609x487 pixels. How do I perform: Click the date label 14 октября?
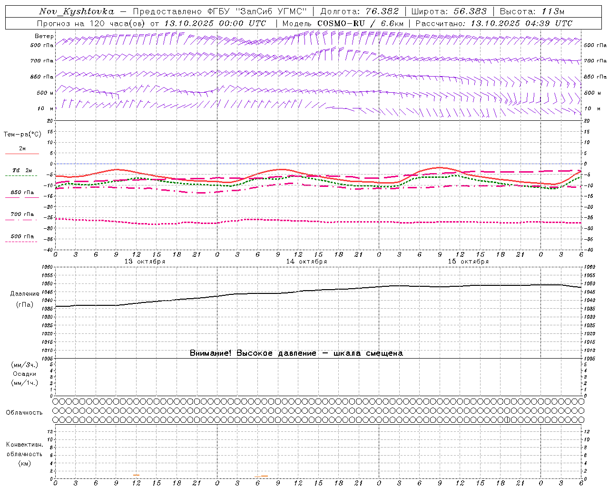306,262
